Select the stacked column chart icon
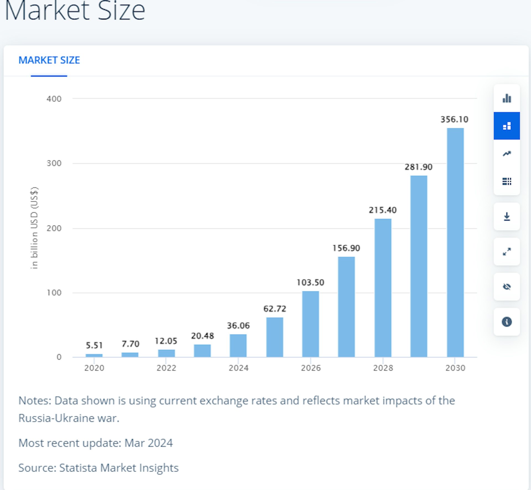This screenshot has width=531, height=490. click(506, 126)
